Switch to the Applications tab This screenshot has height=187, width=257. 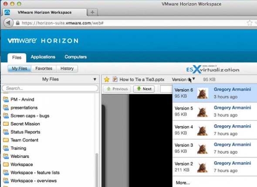click(x=43, y=57)
